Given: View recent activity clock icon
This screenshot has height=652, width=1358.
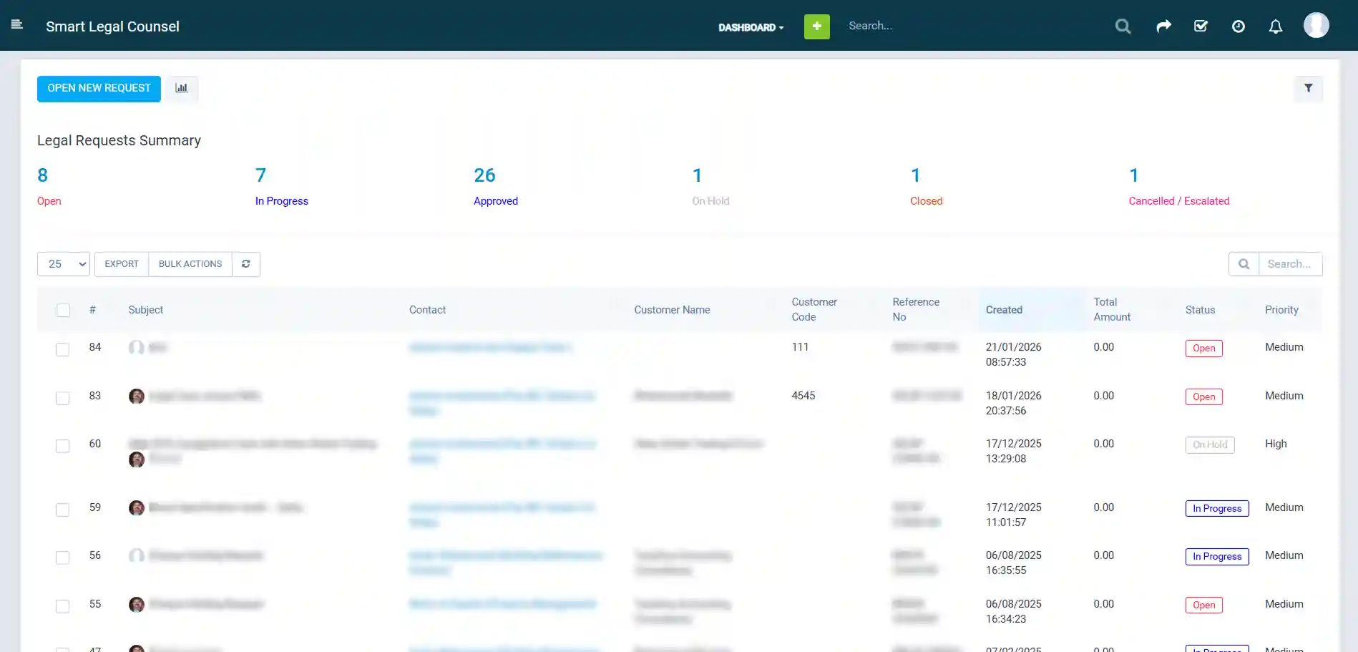Looking at the screenshot, I should coord(1239,26).
